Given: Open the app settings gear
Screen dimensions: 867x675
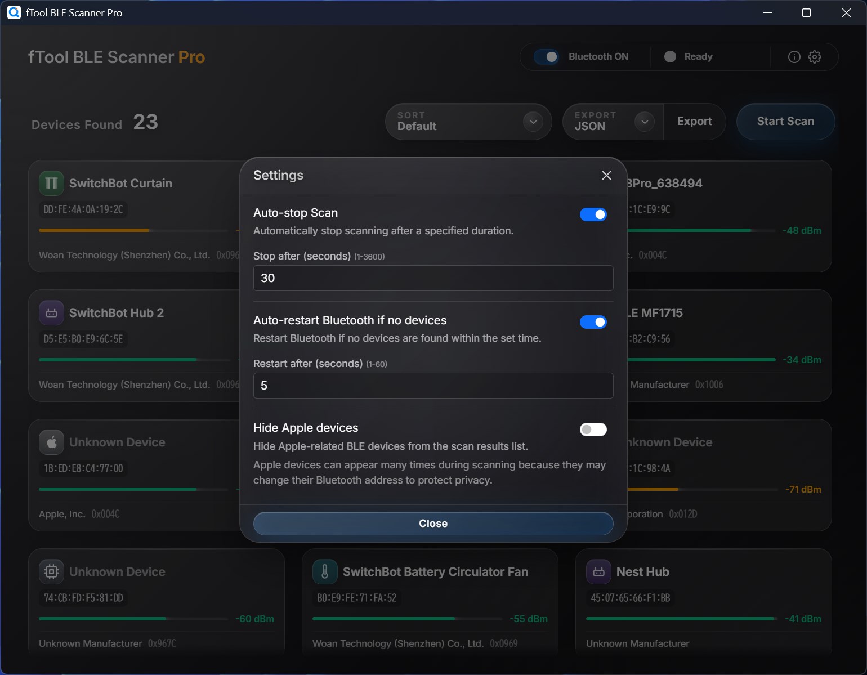Looking at the screenshot, I should tap(814, 57).
